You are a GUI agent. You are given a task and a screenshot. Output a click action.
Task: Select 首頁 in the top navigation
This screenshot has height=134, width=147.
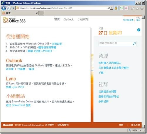(x=57, y=19)
